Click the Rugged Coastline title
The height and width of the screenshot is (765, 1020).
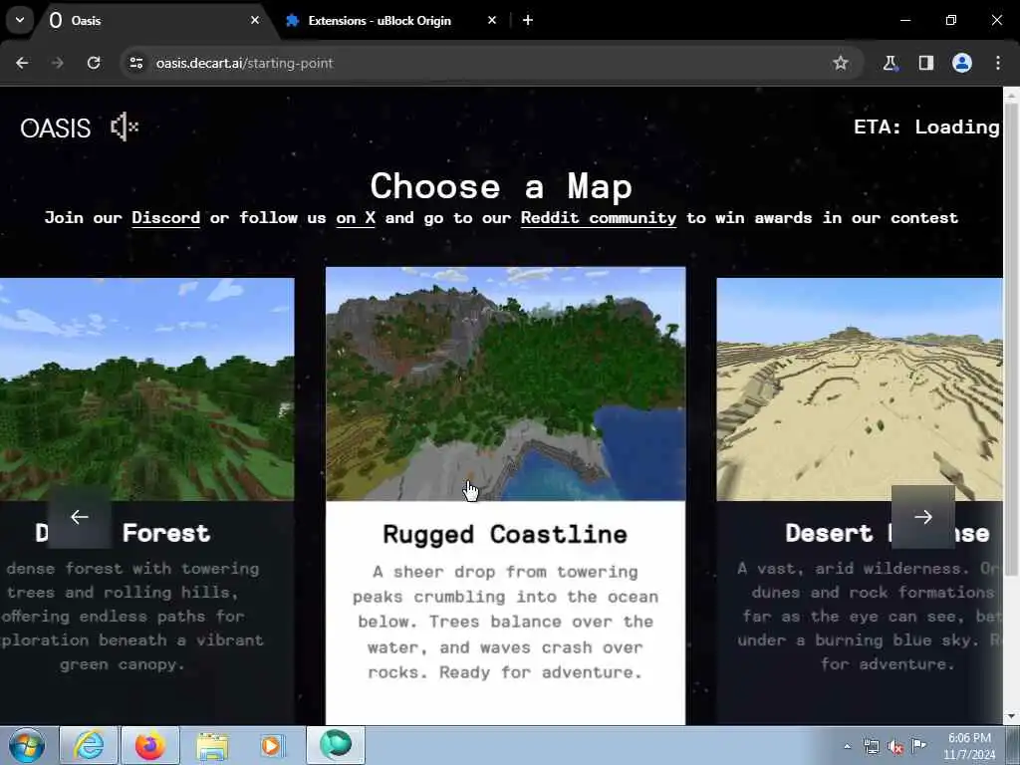[x=505, y=534]
